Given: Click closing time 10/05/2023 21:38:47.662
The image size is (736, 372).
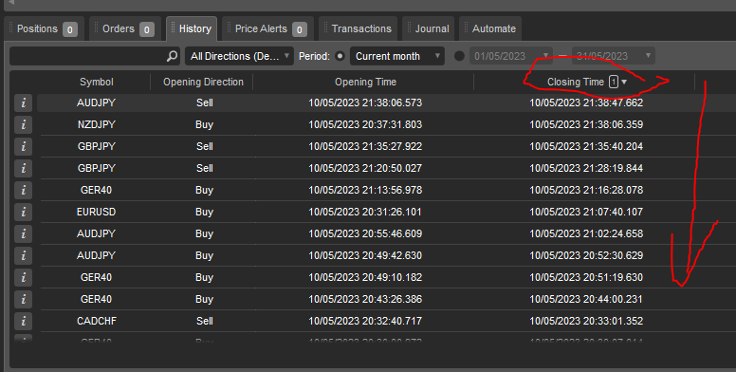Looking at the screenshot, I should click(586, 102).
